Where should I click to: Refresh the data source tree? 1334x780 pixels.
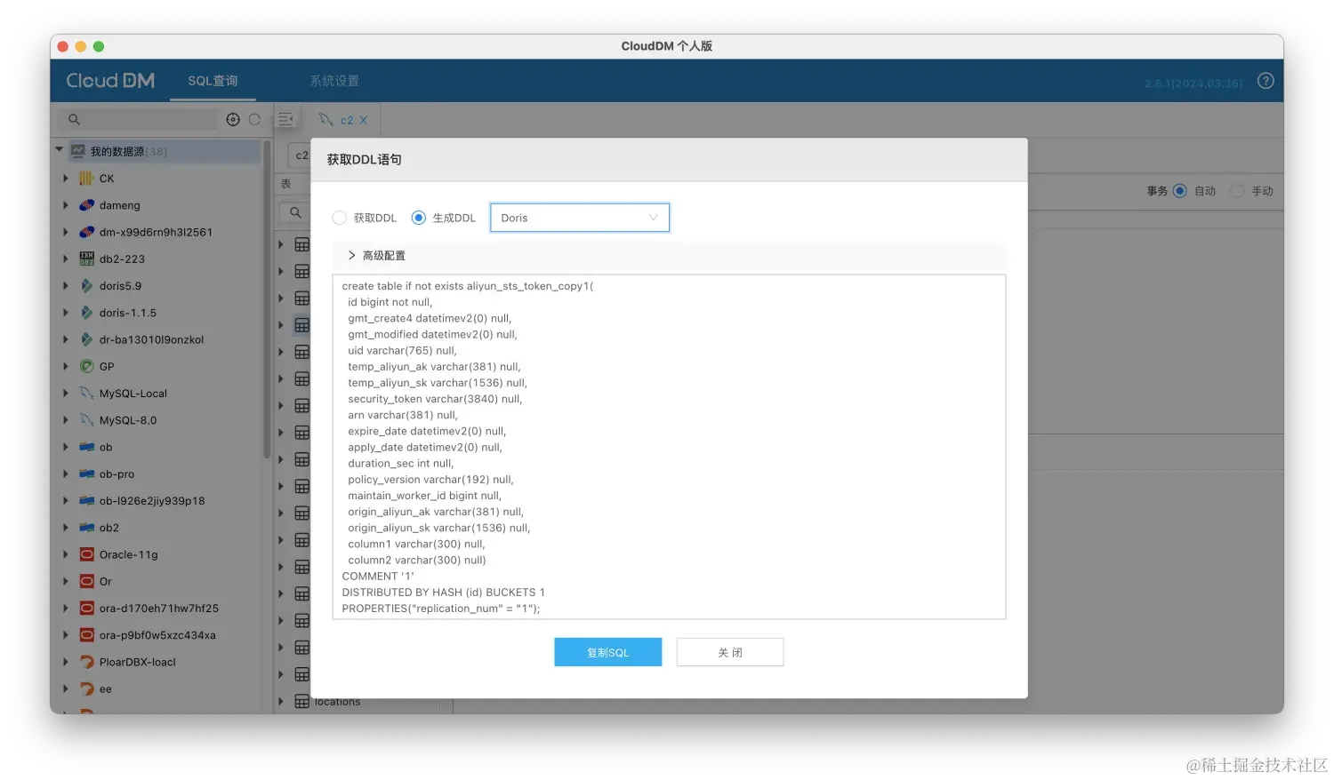(x=254, y=119)
